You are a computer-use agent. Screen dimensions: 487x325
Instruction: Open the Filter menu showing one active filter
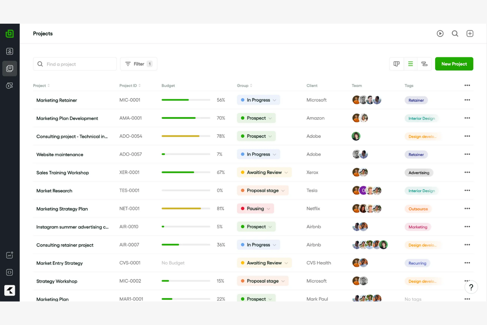tap(139, 64)
